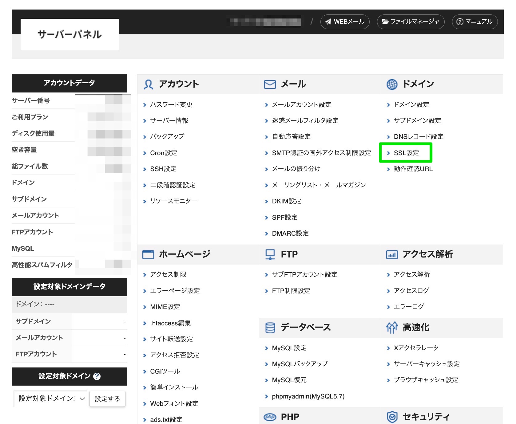516x424 pixels.
Task: Open バックアップ in the account section
Action: click(x=167, y=136)
